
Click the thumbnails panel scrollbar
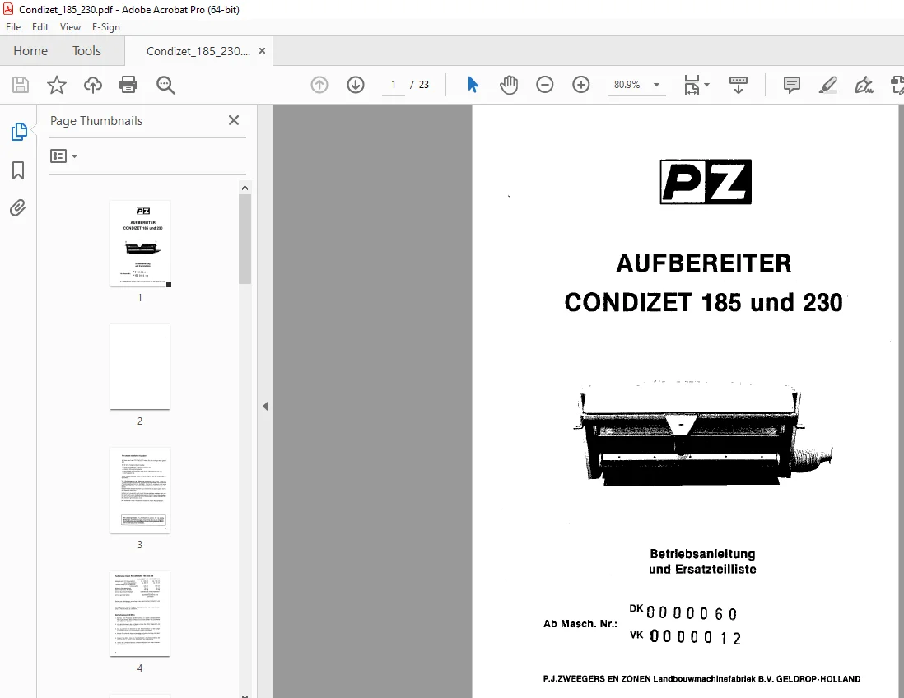click(x=245, y=239)
